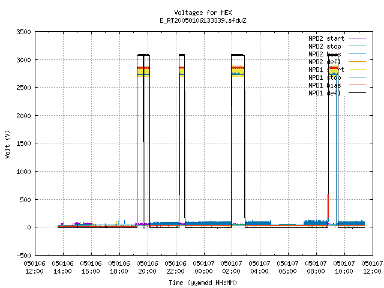This screenshot has height=288, width=384.
Task: Click the black NPD1 defl legend line
Action: [358, 93]
